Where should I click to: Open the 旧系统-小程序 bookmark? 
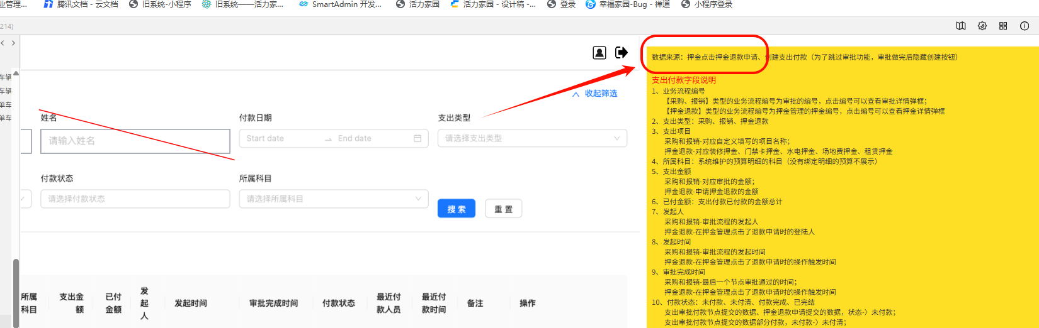160,4
